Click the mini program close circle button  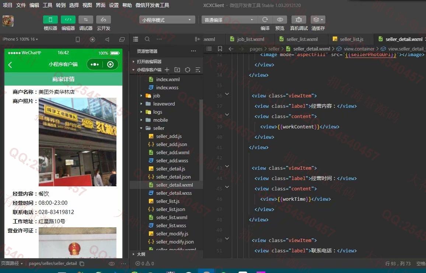click(110, 65)
